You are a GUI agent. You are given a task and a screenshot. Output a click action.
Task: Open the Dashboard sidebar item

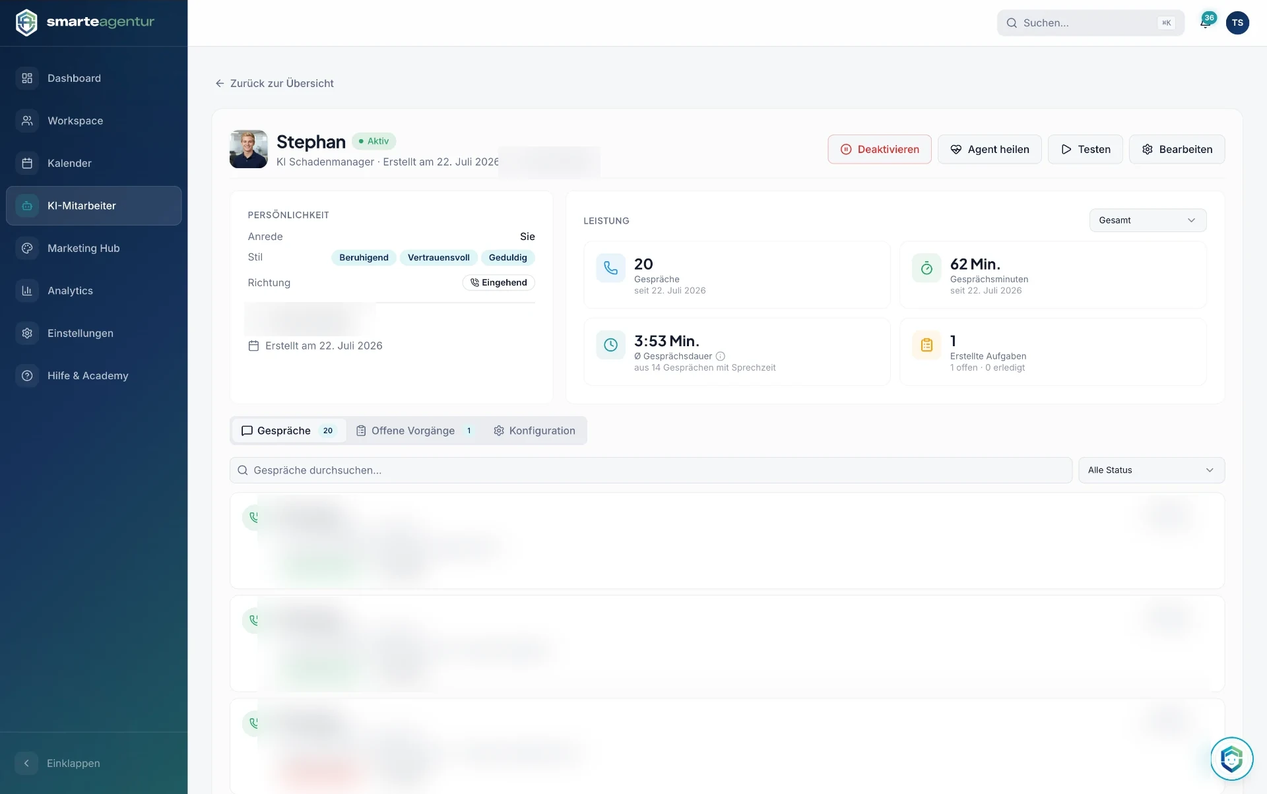(94, 78)
